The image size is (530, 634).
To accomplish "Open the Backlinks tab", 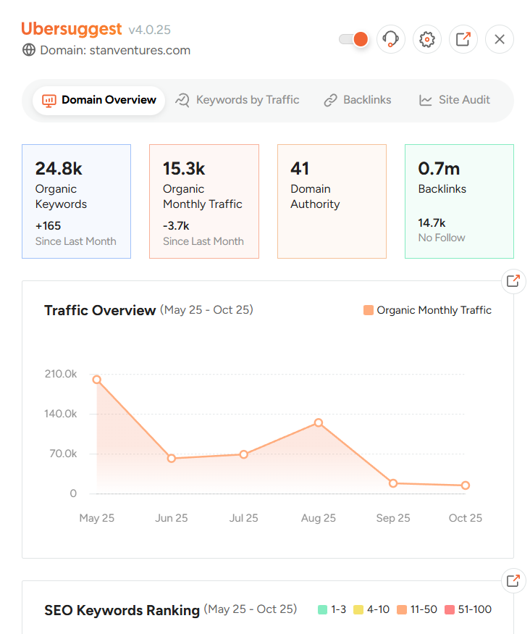I will point(357,100).
